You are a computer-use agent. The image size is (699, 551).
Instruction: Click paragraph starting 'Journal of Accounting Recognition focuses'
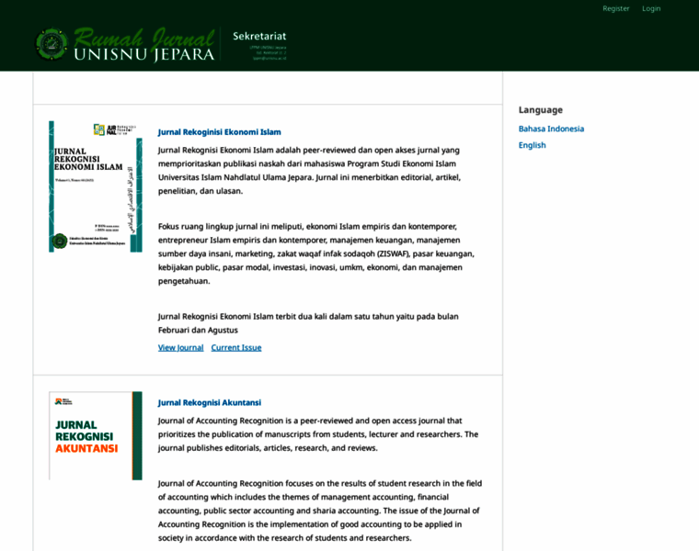[320, 511]
